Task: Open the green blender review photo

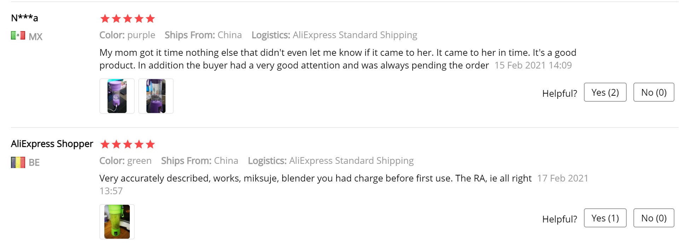Action: click(117, 222)
